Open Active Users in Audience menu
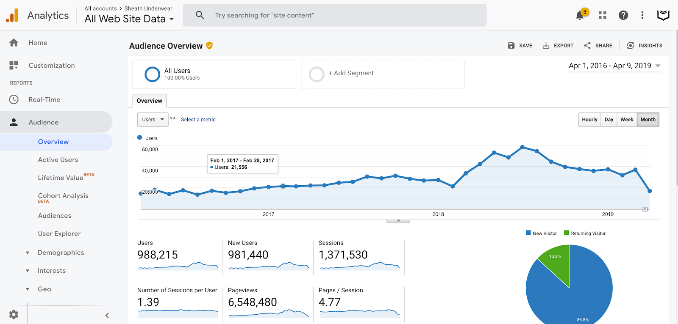 58,160
